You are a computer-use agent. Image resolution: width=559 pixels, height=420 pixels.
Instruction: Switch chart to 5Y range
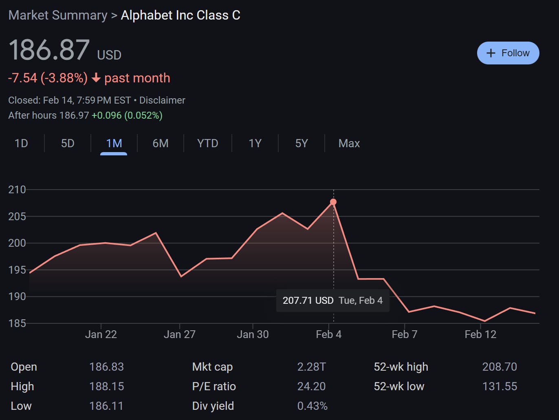(x=302, y=144)
